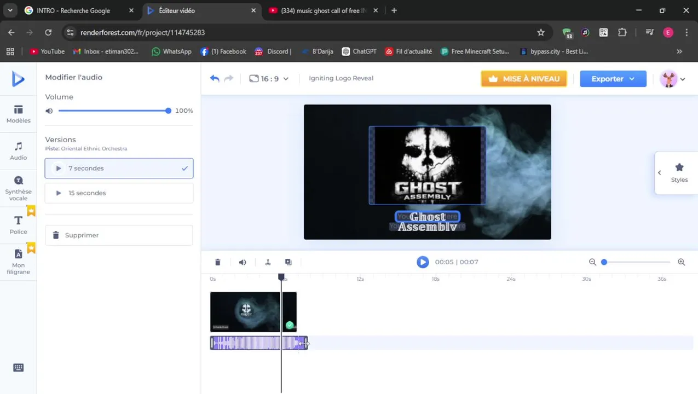The height and width of the screenshot is (394, 698).
Task: Click the Igniting Logo Reveal project title
Action: (x=341, y=78)
